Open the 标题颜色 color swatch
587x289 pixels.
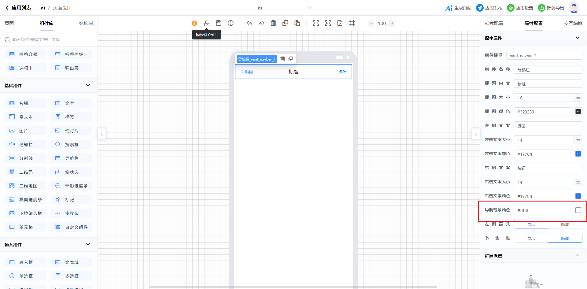click(578, 112)
